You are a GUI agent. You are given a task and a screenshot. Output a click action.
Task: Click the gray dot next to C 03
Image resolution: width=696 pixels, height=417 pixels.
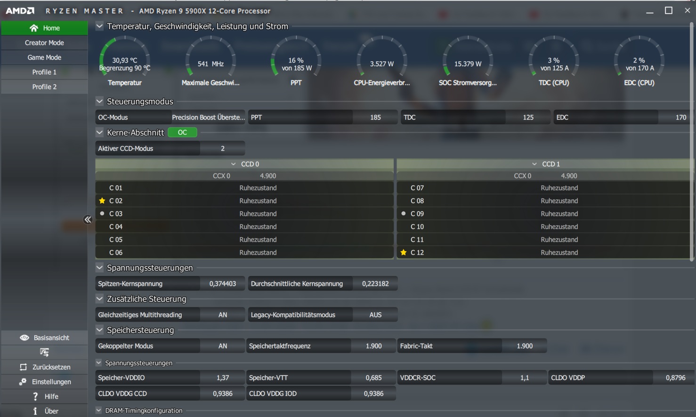102,213
